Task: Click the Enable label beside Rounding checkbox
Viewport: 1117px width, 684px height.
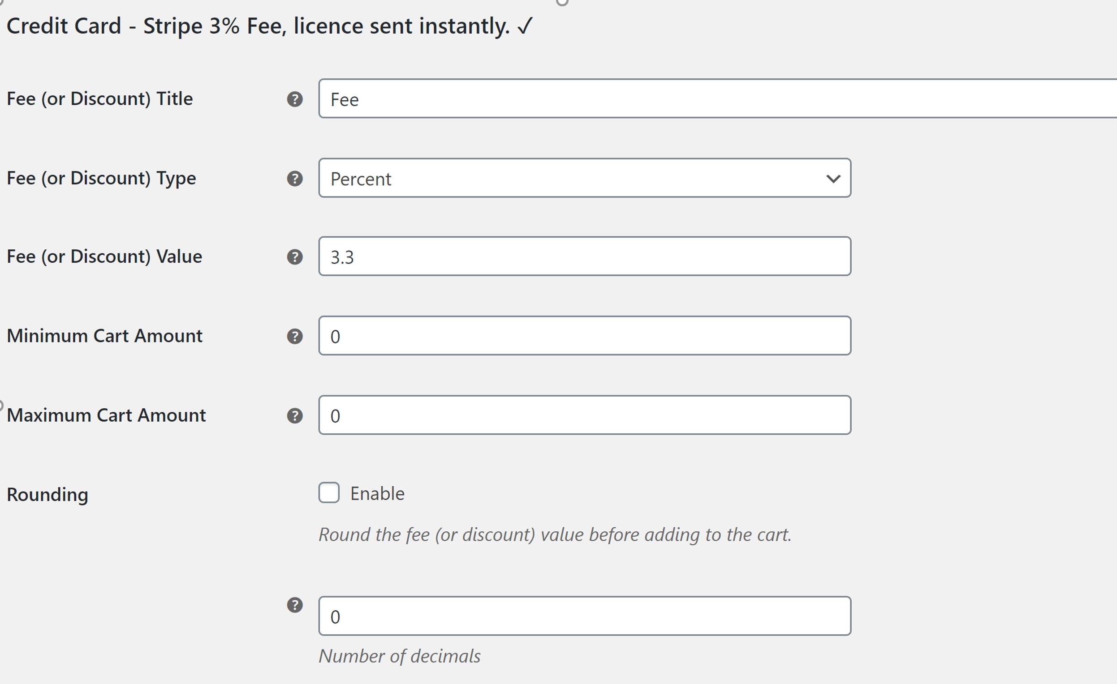Action: (x=377, y=493)
